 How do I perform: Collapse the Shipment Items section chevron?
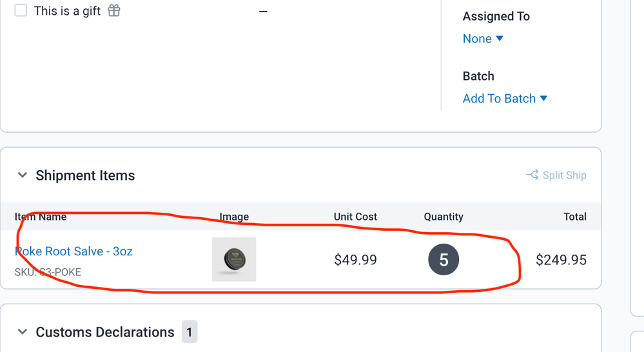click(x=23, y=175)
